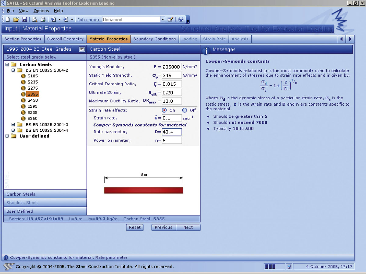366x274 pixels.
Task: Turn strain rate effects On
Action: [x=164, y=110]
